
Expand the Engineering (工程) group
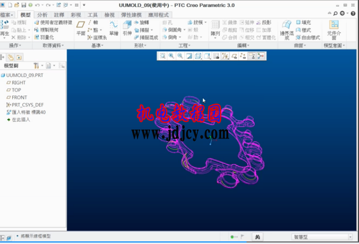point(184,46)
